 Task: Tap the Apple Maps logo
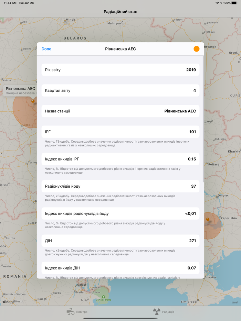point(8,302)
